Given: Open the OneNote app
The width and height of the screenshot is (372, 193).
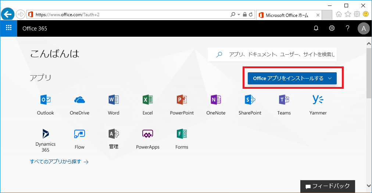Looking at the screenshot, I should click(216, 105).
